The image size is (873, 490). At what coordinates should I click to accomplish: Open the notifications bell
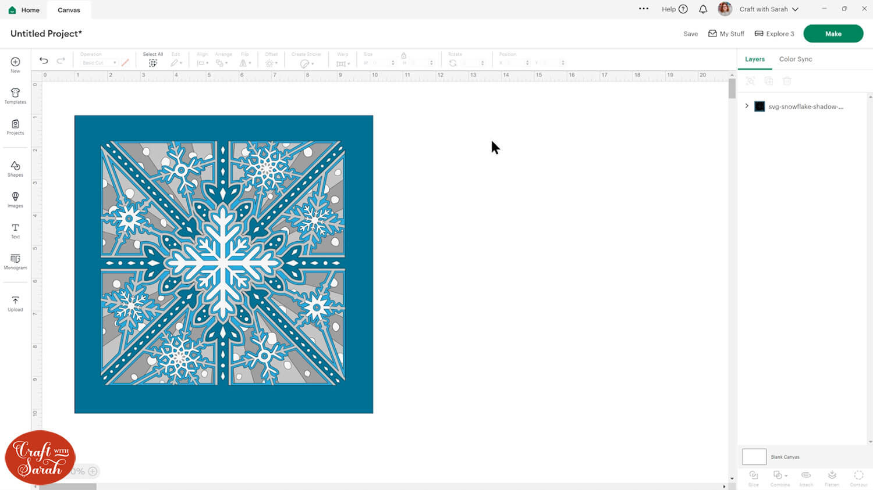tap(703, 9)
